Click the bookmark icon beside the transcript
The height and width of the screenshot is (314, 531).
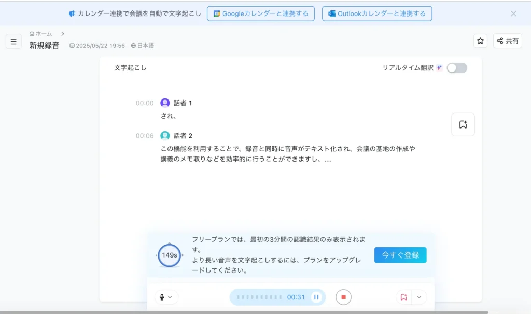[463, 124]
